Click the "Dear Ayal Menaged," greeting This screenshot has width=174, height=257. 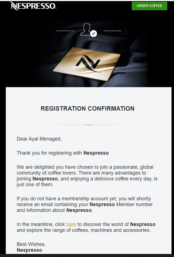coord(39,139)
